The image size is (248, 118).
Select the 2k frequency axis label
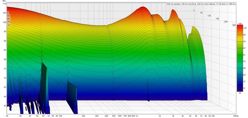tap(160, 116)
